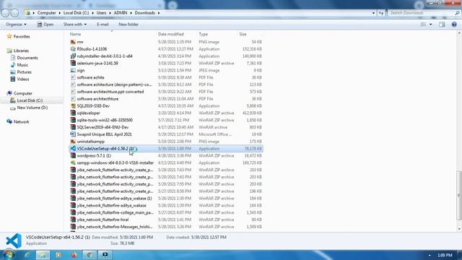Viewport: 462px width, 260px height.
Task: Click the Windows Explorer taskbar icon
Action: 43,255
